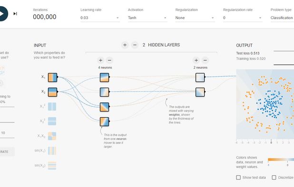
Task: Open the Problem type Classification dropdown
Action: (x=282, y=18)
